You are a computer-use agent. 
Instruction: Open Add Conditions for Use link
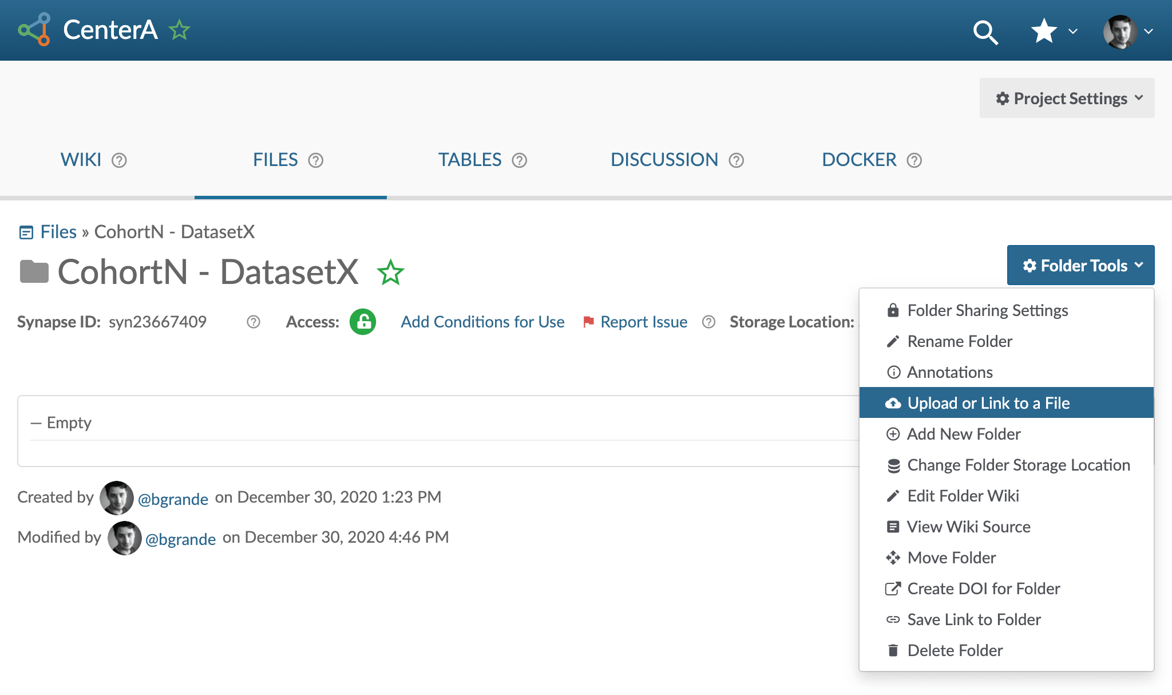[x=482, y=322]
